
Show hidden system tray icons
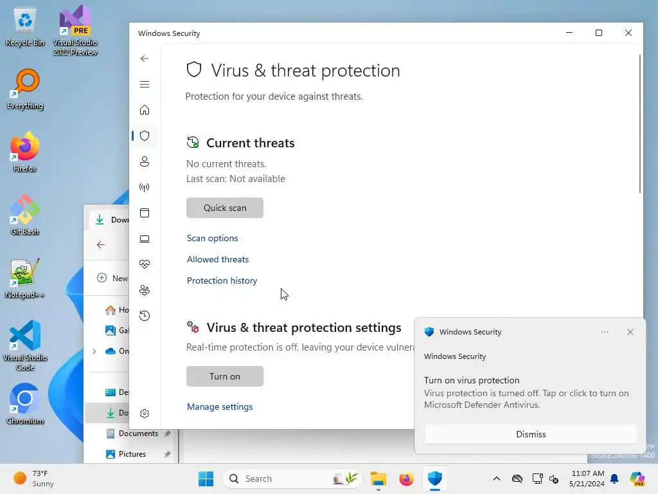(497, 479)
